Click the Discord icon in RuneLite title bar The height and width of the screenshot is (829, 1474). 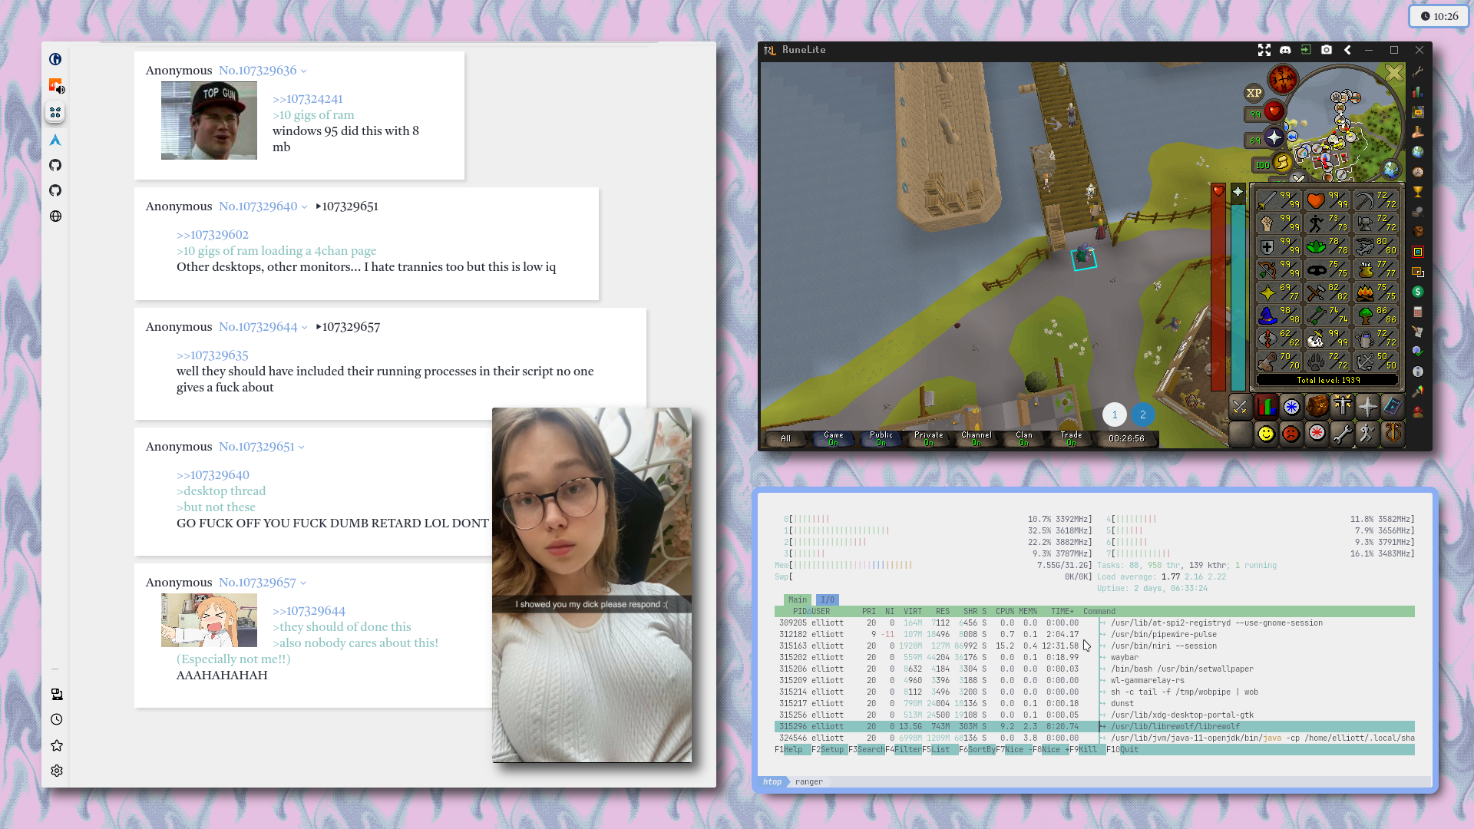click(1285, 50)
